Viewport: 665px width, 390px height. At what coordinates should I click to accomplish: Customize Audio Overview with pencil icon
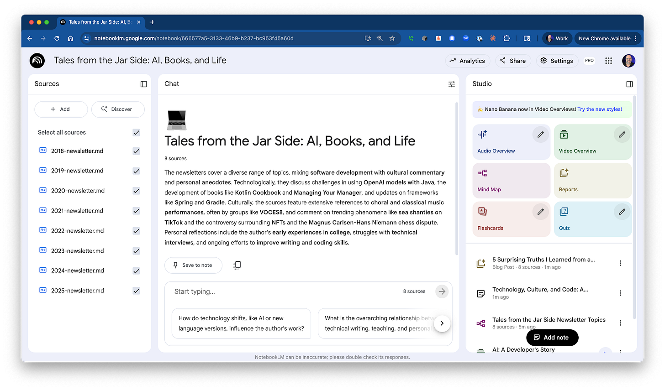(541, 135)
